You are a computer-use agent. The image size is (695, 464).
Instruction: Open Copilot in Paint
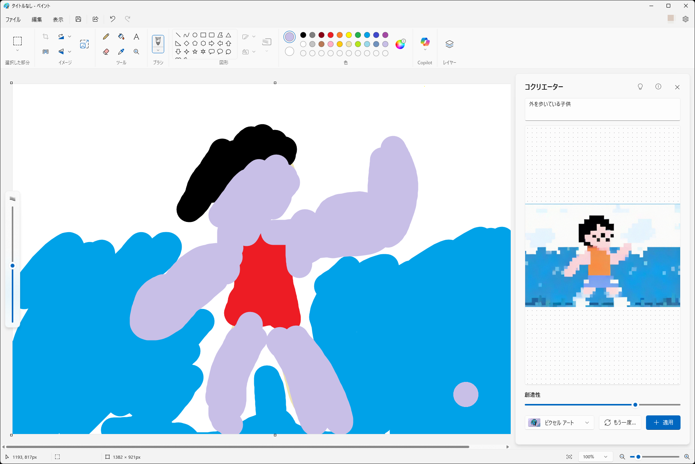click(425, 43)
